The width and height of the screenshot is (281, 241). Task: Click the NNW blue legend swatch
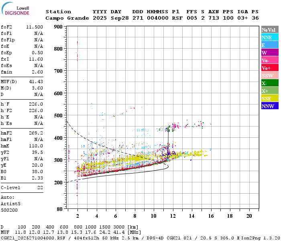coord(270,106)
